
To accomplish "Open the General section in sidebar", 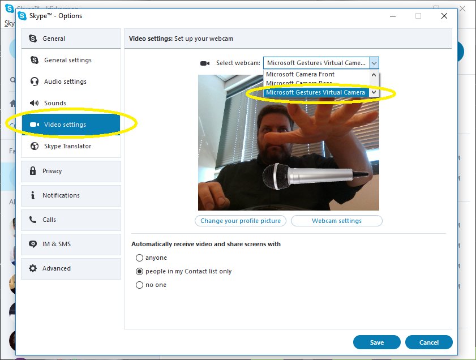I will [71, 38].
